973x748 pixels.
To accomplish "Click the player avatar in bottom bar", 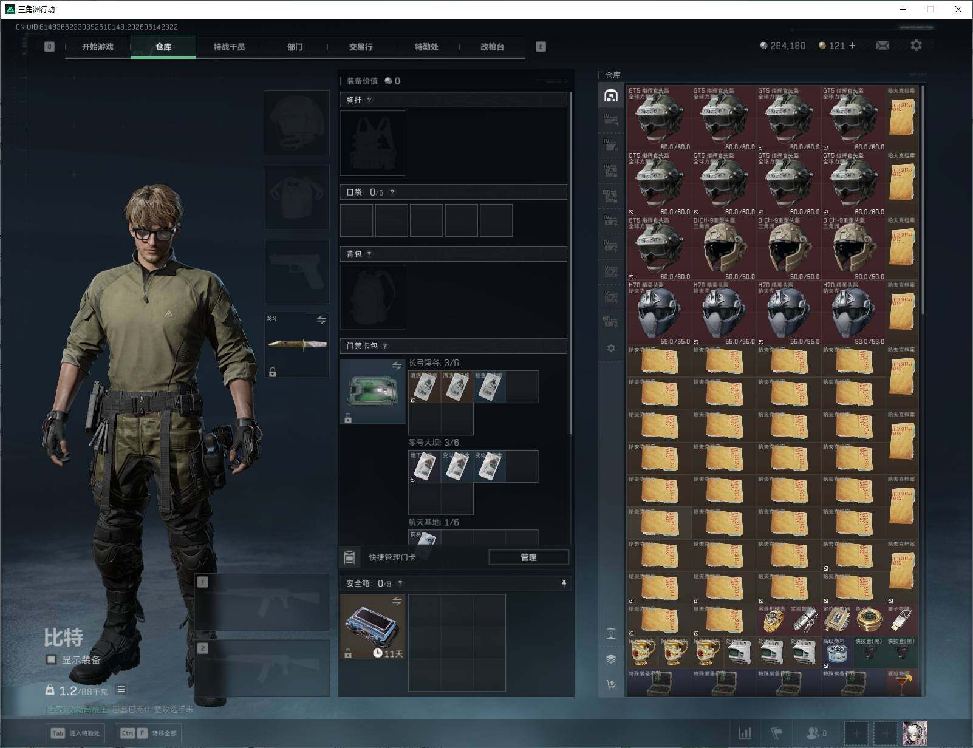I will click(x=915, y=733).
